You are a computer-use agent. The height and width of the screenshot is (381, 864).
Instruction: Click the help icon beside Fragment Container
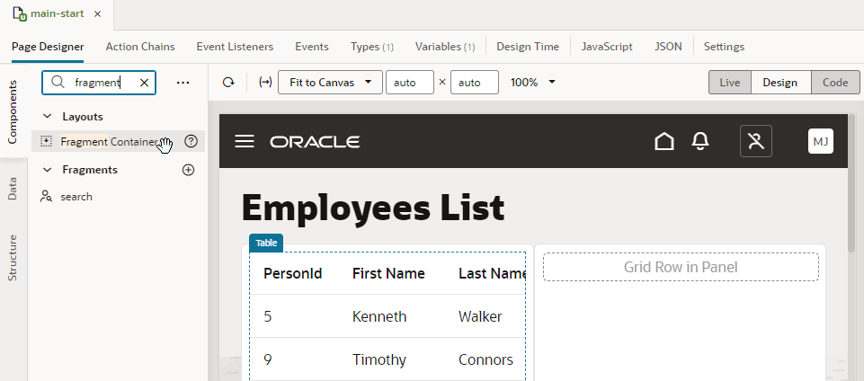[x=191, y=141]
